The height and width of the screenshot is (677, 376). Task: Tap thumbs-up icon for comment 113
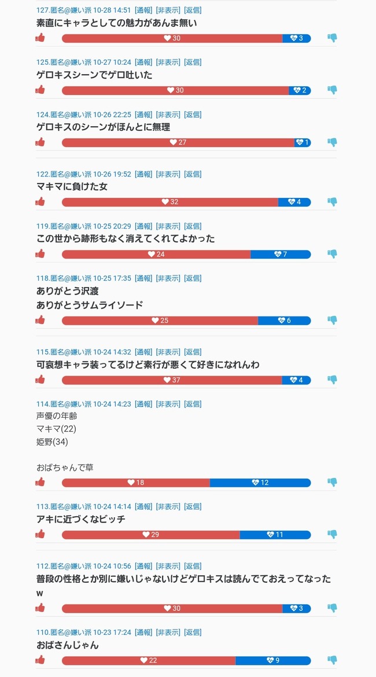point(40,535)
